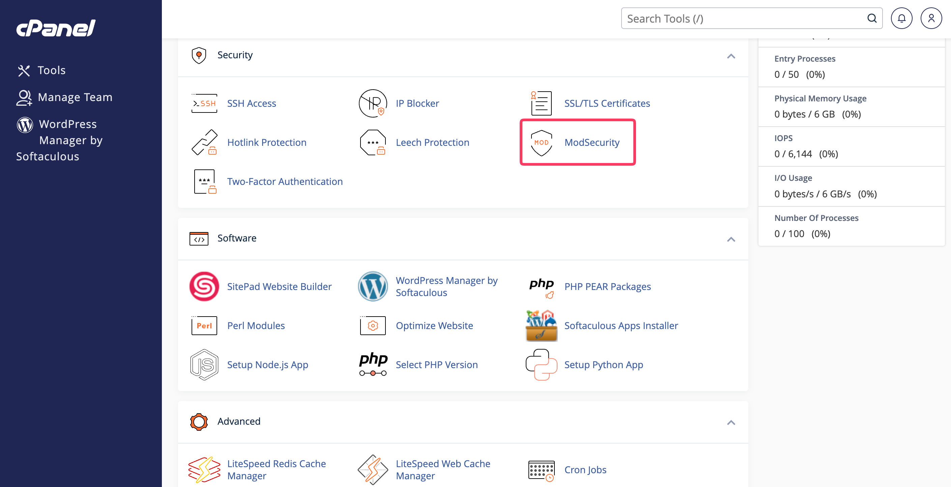Click the I/O Usage statistic label
Screen dimensions: 951x487
pos(793,178)
